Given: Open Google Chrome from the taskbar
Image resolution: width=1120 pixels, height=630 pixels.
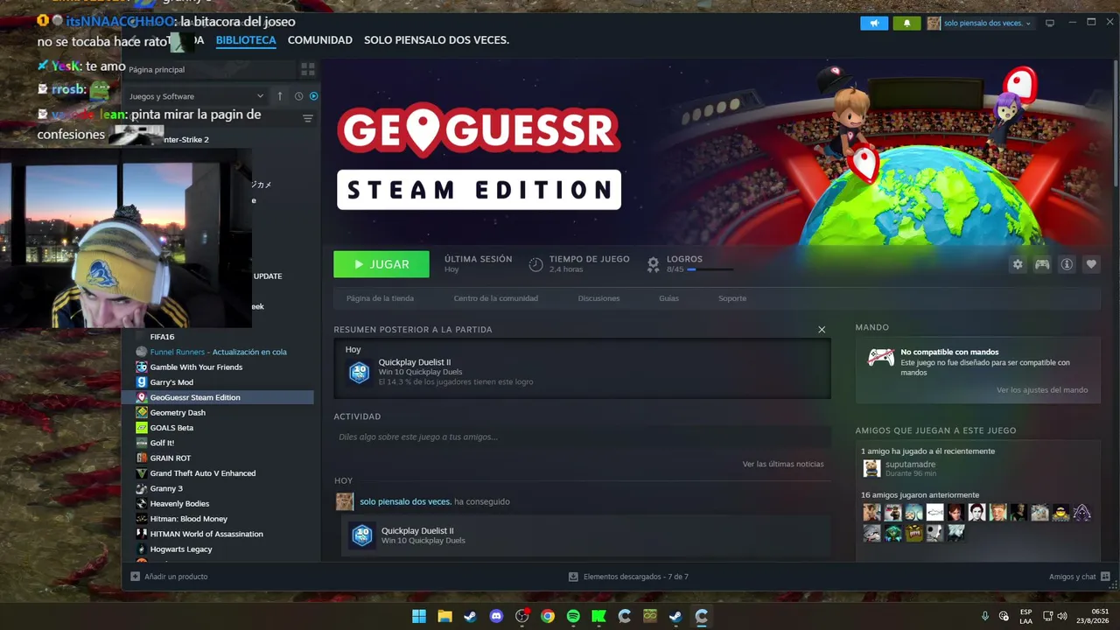Looking at the screenshot, I should (548, 616).
